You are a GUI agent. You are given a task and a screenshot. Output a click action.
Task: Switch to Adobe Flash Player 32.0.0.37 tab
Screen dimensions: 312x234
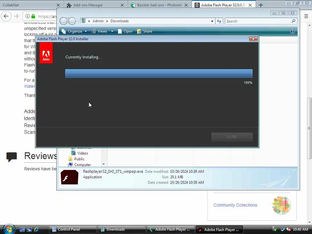coord(223,5)
